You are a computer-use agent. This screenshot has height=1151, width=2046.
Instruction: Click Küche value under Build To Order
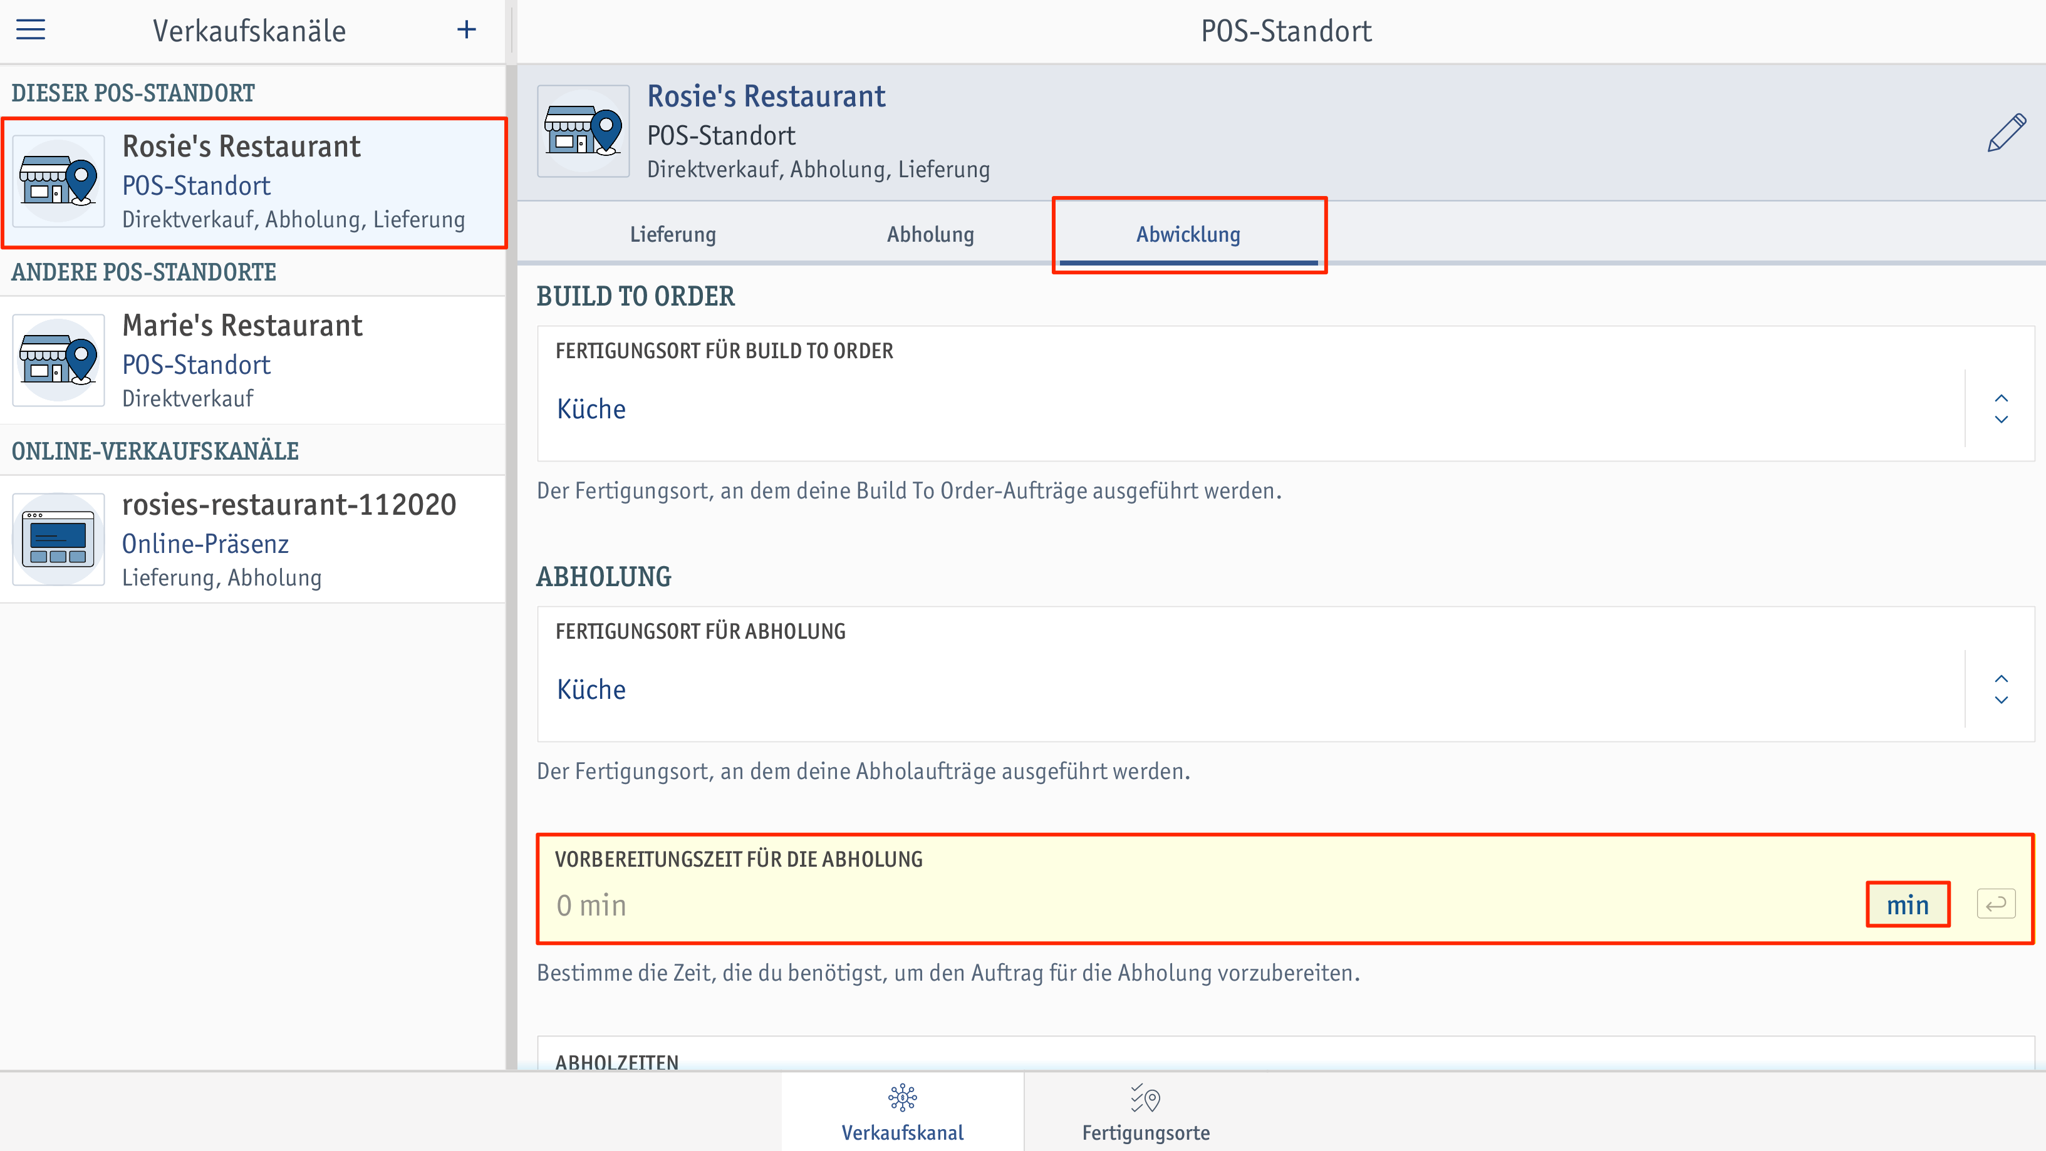[x=591, y=409]
